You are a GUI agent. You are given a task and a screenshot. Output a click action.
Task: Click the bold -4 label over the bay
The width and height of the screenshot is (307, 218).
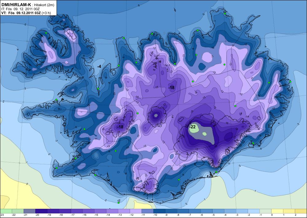point(99,67)
